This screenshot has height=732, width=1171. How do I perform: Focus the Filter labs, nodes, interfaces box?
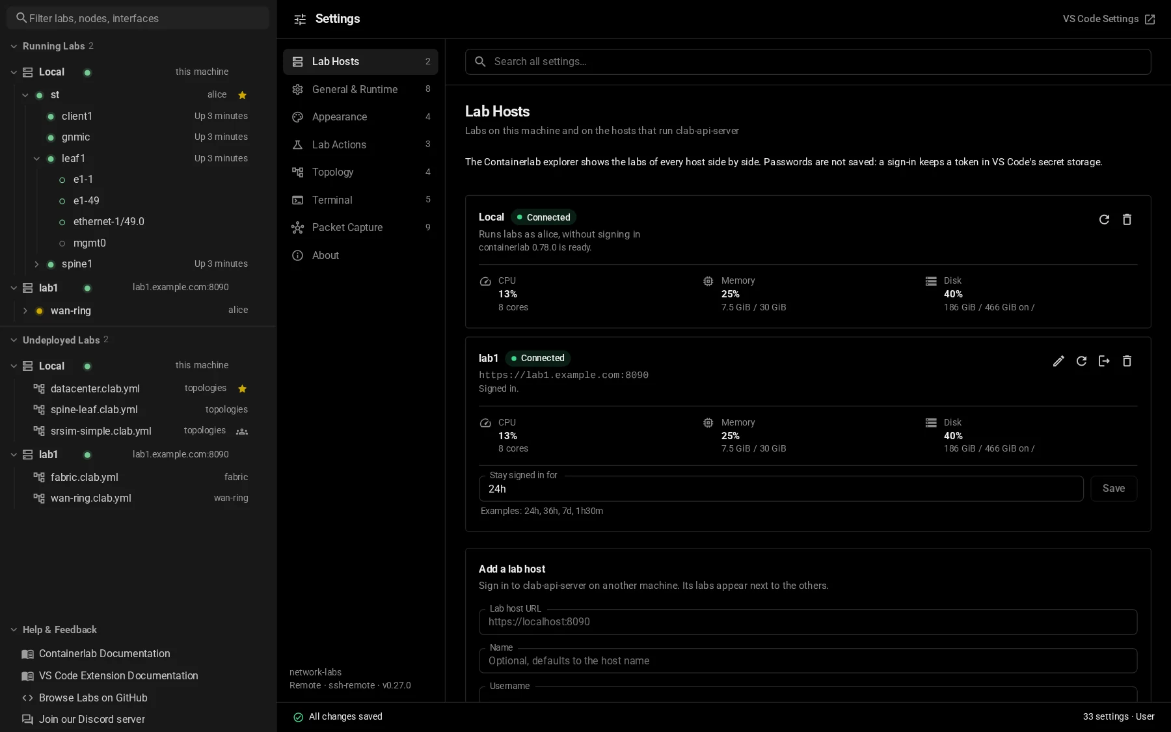[138, 18]
